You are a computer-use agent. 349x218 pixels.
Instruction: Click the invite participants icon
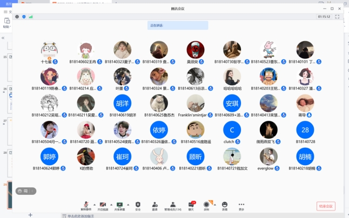click(x=155, y=205)
